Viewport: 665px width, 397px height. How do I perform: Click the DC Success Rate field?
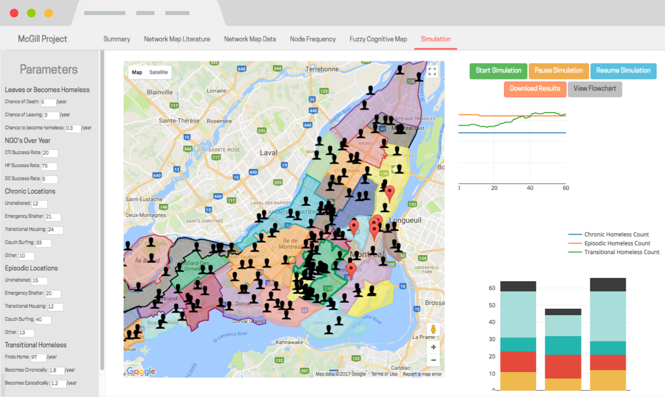coord(50,179)
